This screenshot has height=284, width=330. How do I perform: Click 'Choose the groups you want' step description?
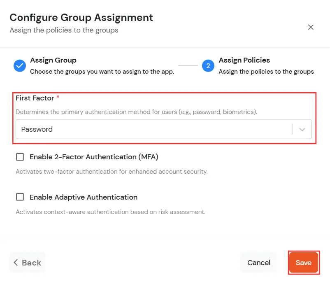click(102, 72)
